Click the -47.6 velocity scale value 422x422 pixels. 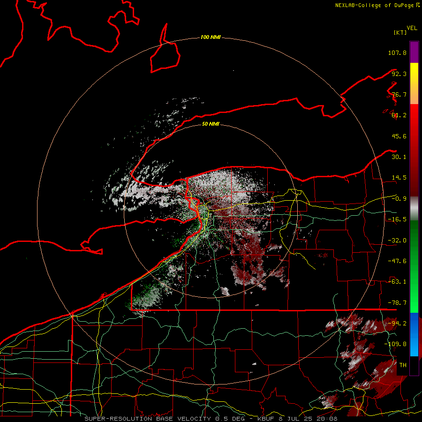point(397,261)
